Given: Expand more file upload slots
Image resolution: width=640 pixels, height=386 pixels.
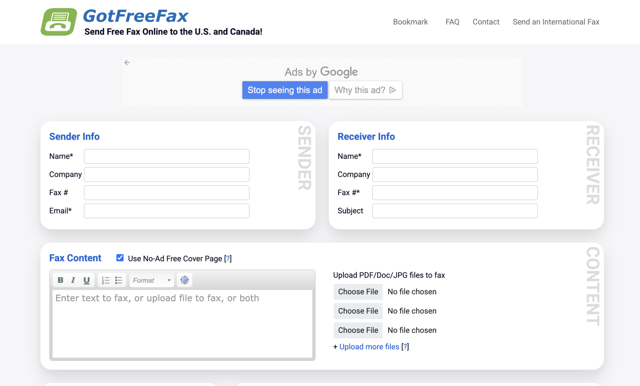Looking at the screenshot, I should tap(369, 347).
